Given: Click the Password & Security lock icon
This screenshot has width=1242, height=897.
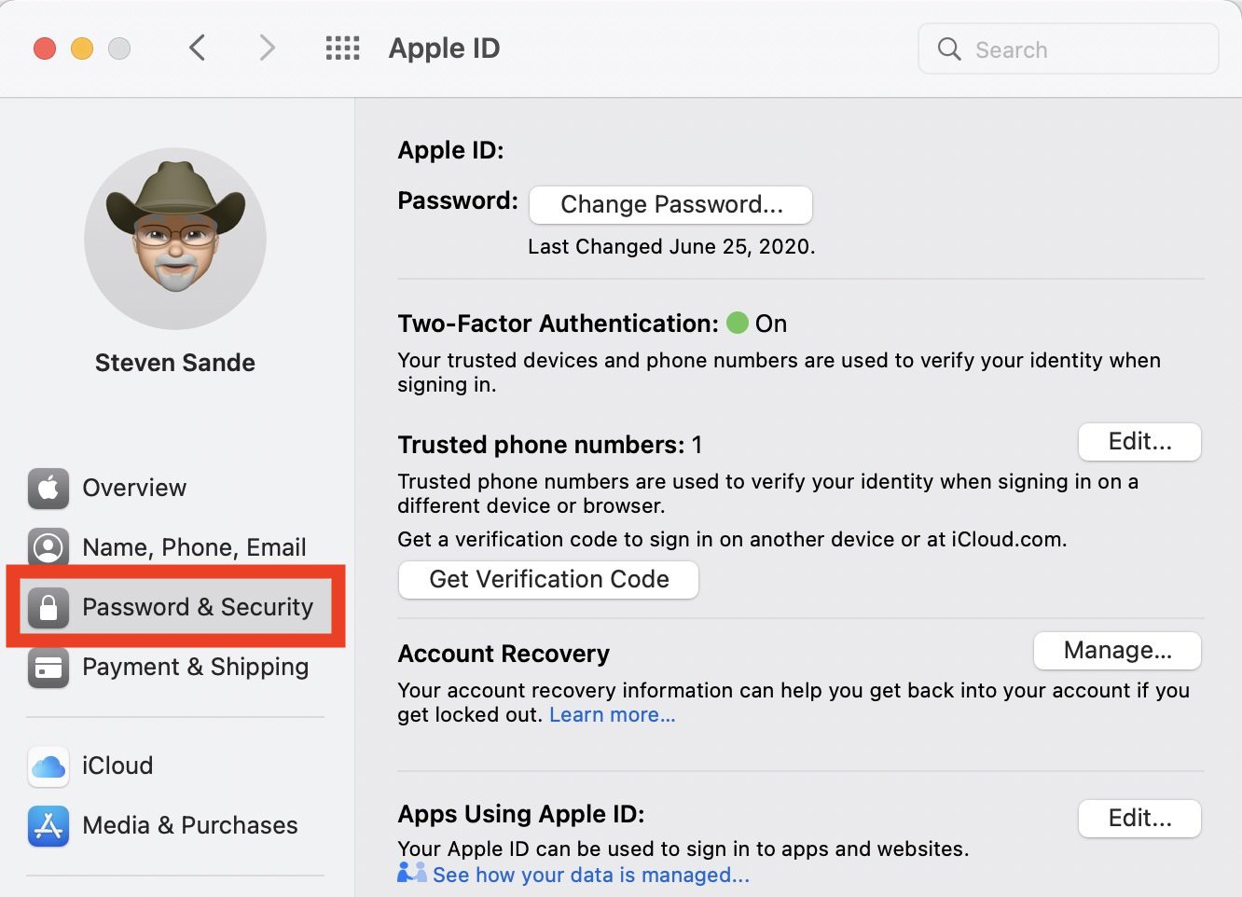Looking at the screenshot, I should tap(48, 607).
